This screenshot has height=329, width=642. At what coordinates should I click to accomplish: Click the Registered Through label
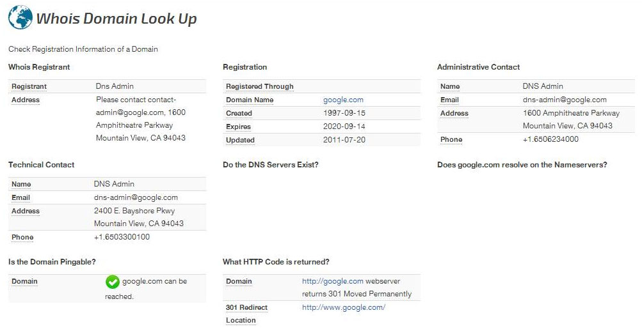[260, 86]
